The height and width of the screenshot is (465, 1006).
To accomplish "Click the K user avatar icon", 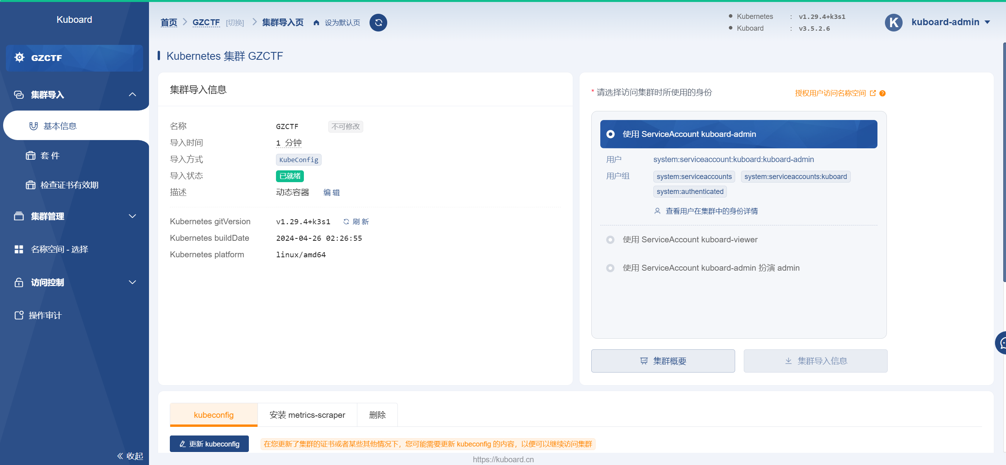I will [x=894, y=22].
